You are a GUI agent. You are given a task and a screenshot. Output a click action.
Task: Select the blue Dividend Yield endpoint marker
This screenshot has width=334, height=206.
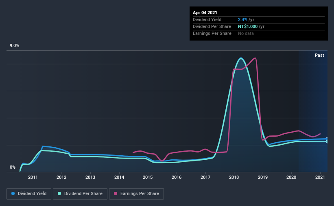point(327,139)
